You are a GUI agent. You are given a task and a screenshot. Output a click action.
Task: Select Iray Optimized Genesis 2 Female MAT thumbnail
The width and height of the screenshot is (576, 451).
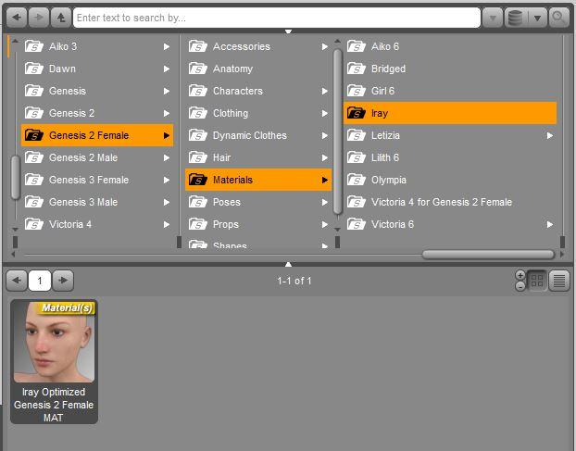pos(54,362)
